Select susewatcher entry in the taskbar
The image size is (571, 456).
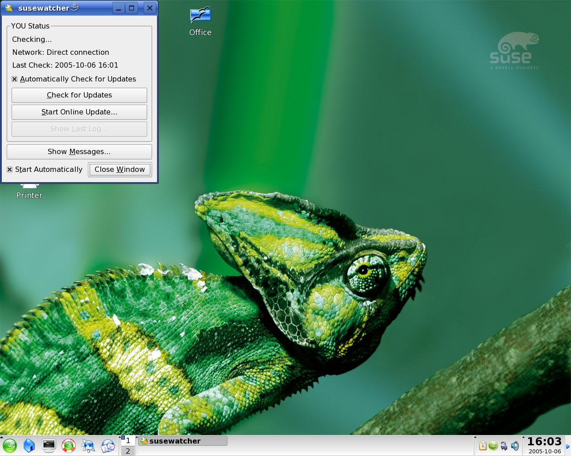click(182, 441)
